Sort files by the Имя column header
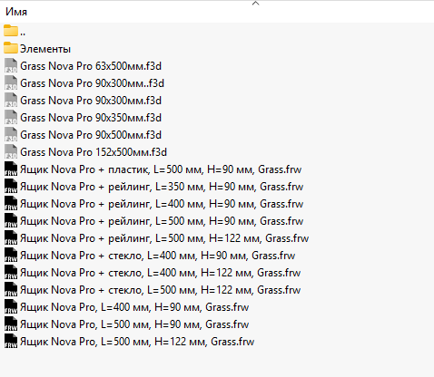The height and width of the screenshot is (377, 434). pyautogui.click(x=16, y=12)
